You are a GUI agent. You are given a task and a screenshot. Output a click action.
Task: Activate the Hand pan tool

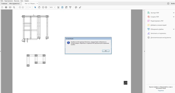[x=39, y=7]
